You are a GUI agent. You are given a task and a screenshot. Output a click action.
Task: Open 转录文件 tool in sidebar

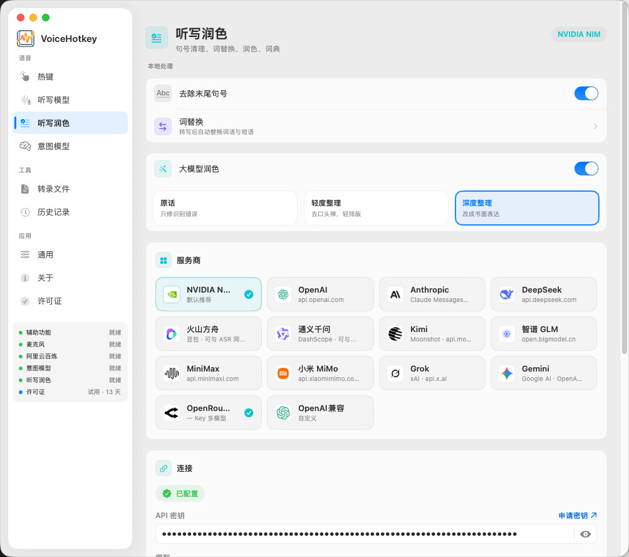click(70, 189)
